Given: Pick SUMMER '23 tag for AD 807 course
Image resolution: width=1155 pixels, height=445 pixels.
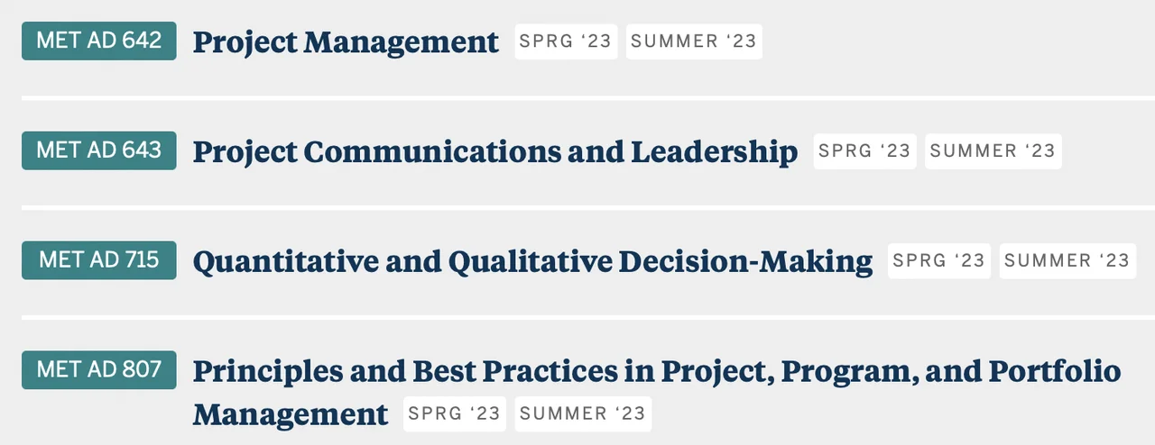Looking at the screenshot, I should [x=583, y=413].
